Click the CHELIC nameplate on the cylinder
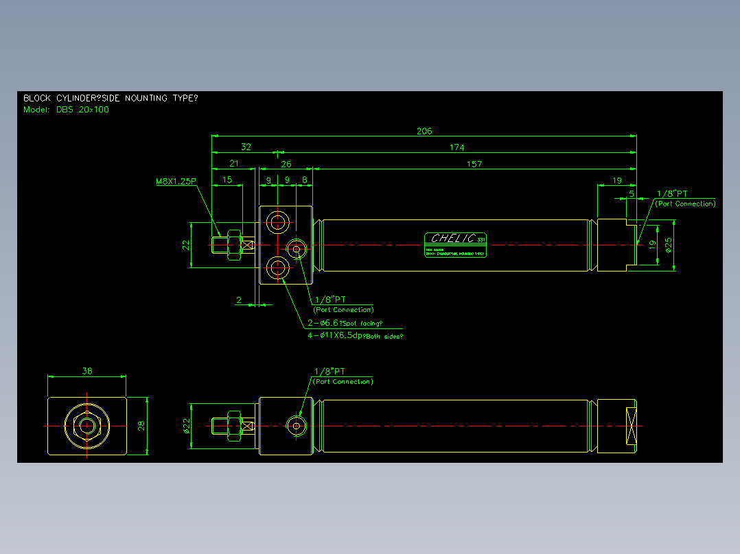The image size is (740, 554). point(455,245)
